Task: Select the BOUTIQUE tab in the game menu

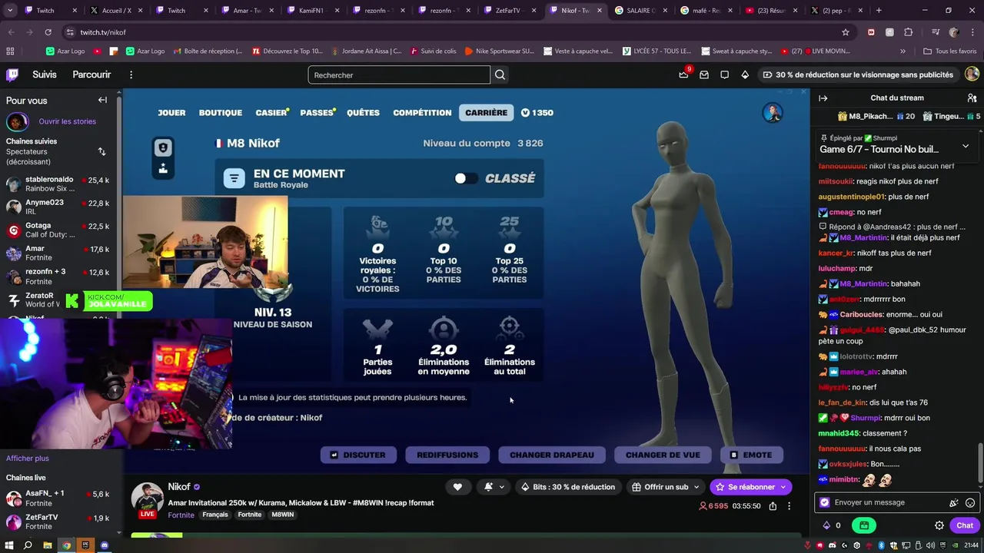Action: pos(221,113)
